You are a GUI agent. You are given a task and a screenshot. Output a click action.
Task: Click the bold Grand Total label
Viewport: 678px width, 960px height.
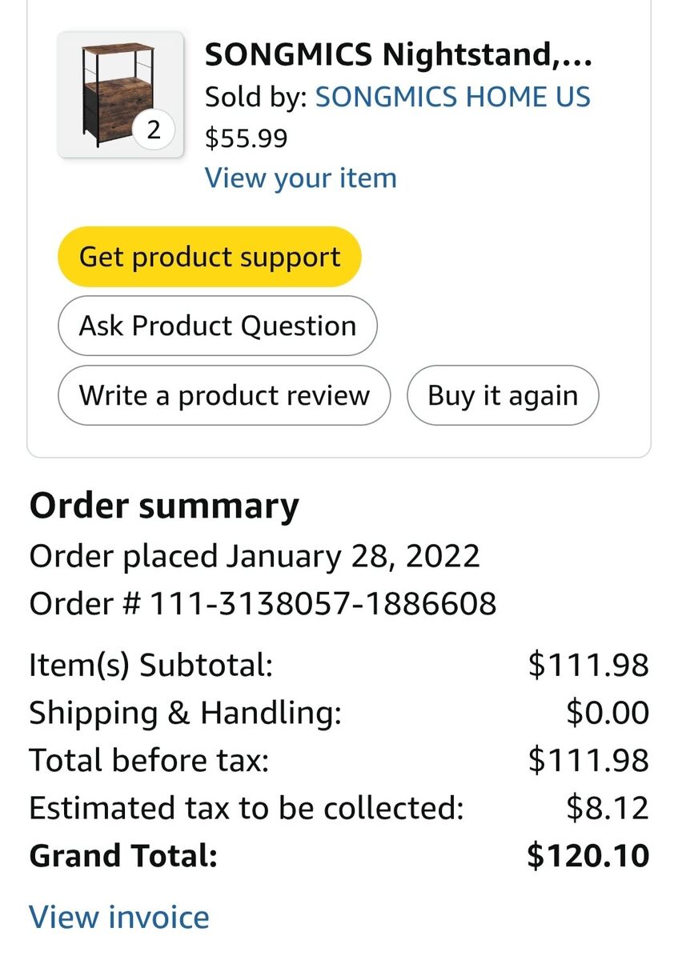pyautogui.click(x=123, y=856)
